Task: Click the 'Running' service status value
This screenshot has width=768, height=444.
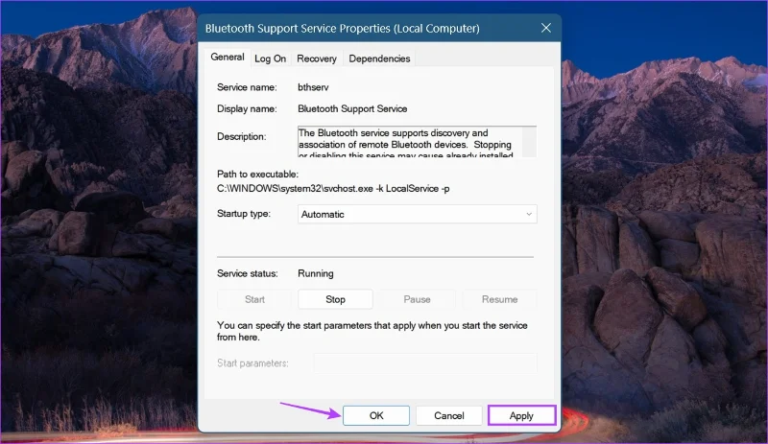Action: click(316, 273)
